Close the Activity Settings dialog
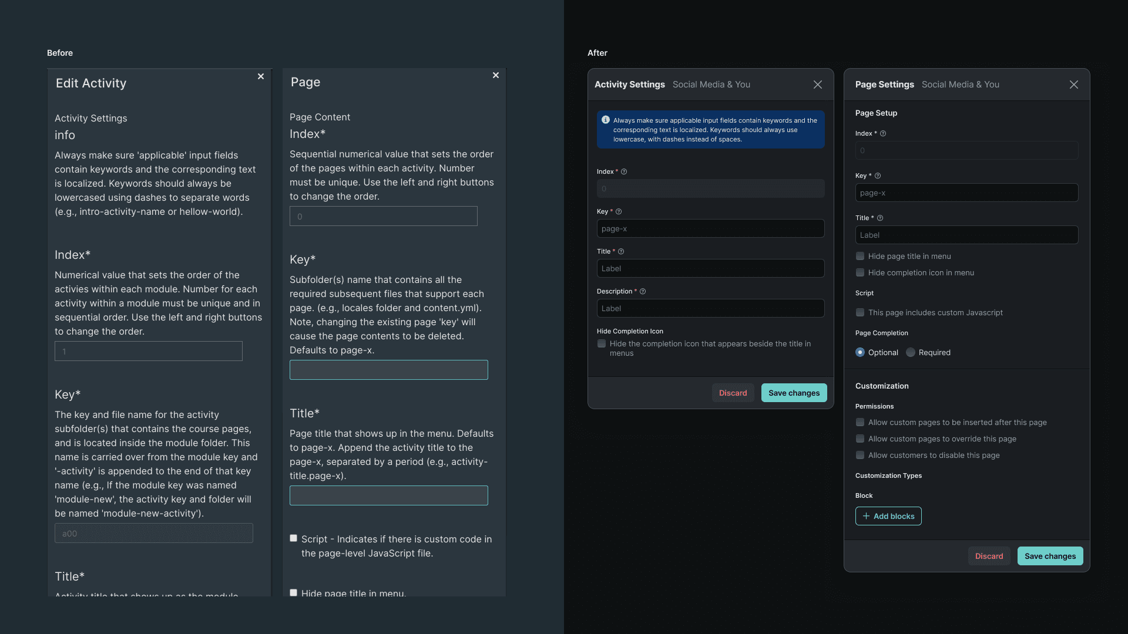 [818, 85]
